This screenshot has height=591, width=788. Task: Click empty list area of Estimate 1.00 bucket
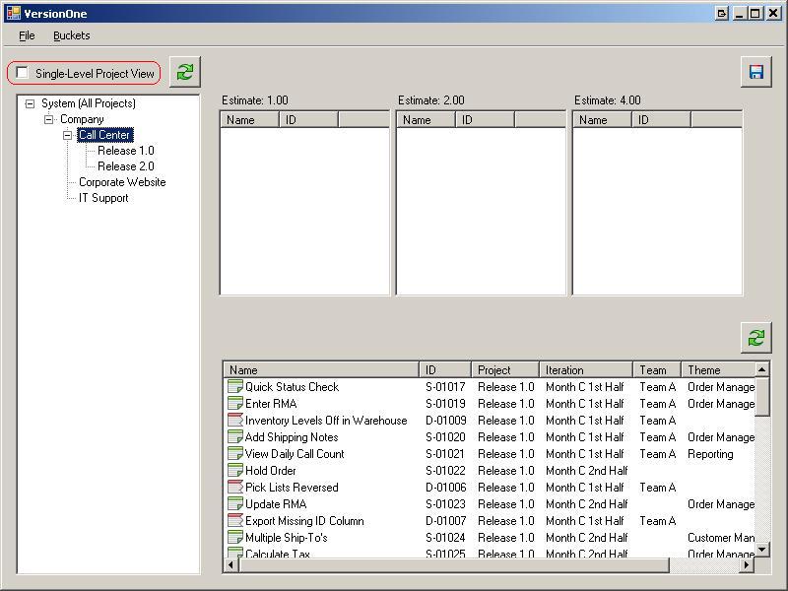[304, 211]
